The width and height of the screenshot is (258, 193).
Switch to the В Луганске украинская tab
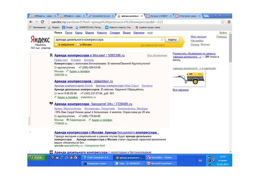point(188,16)
